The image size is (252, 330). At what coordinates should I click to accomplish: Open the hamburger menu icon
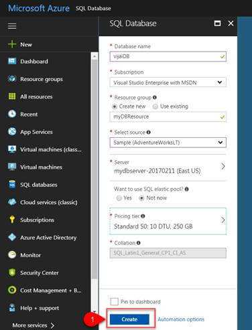pos(12,26)
